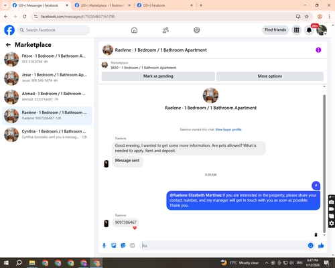Open the Ahmad apartment conversation

[x=47, y=97]
